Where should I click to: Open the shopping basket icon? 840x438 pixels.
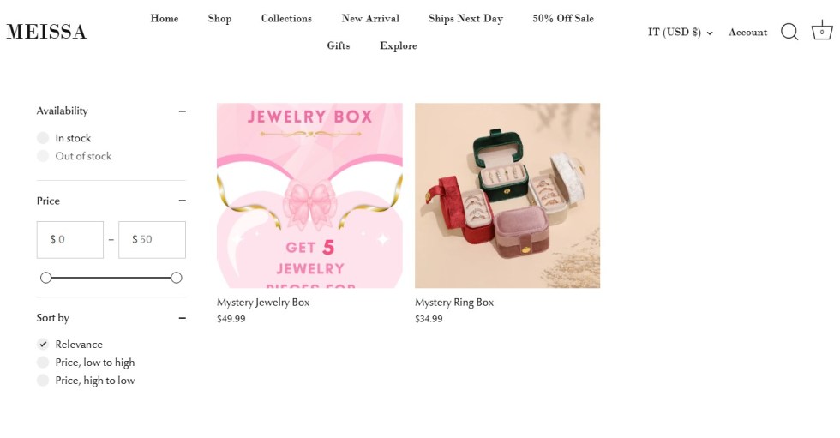coord(822,31)
